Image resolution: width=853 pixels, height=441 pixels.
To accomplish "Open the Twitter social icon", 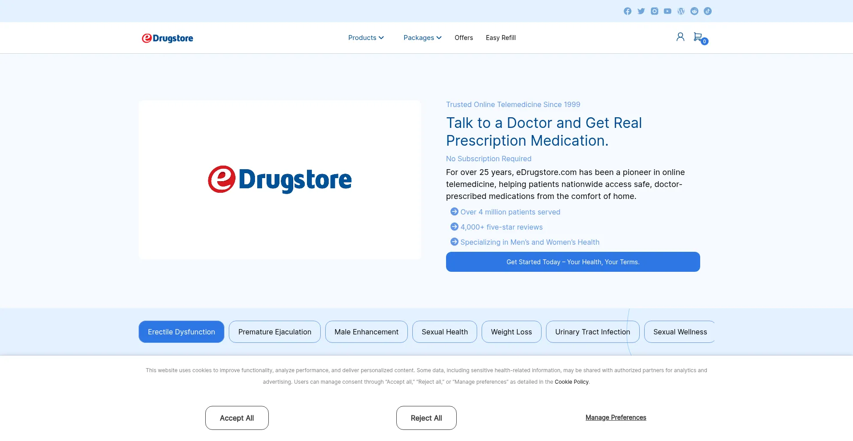I will (641, 11).
